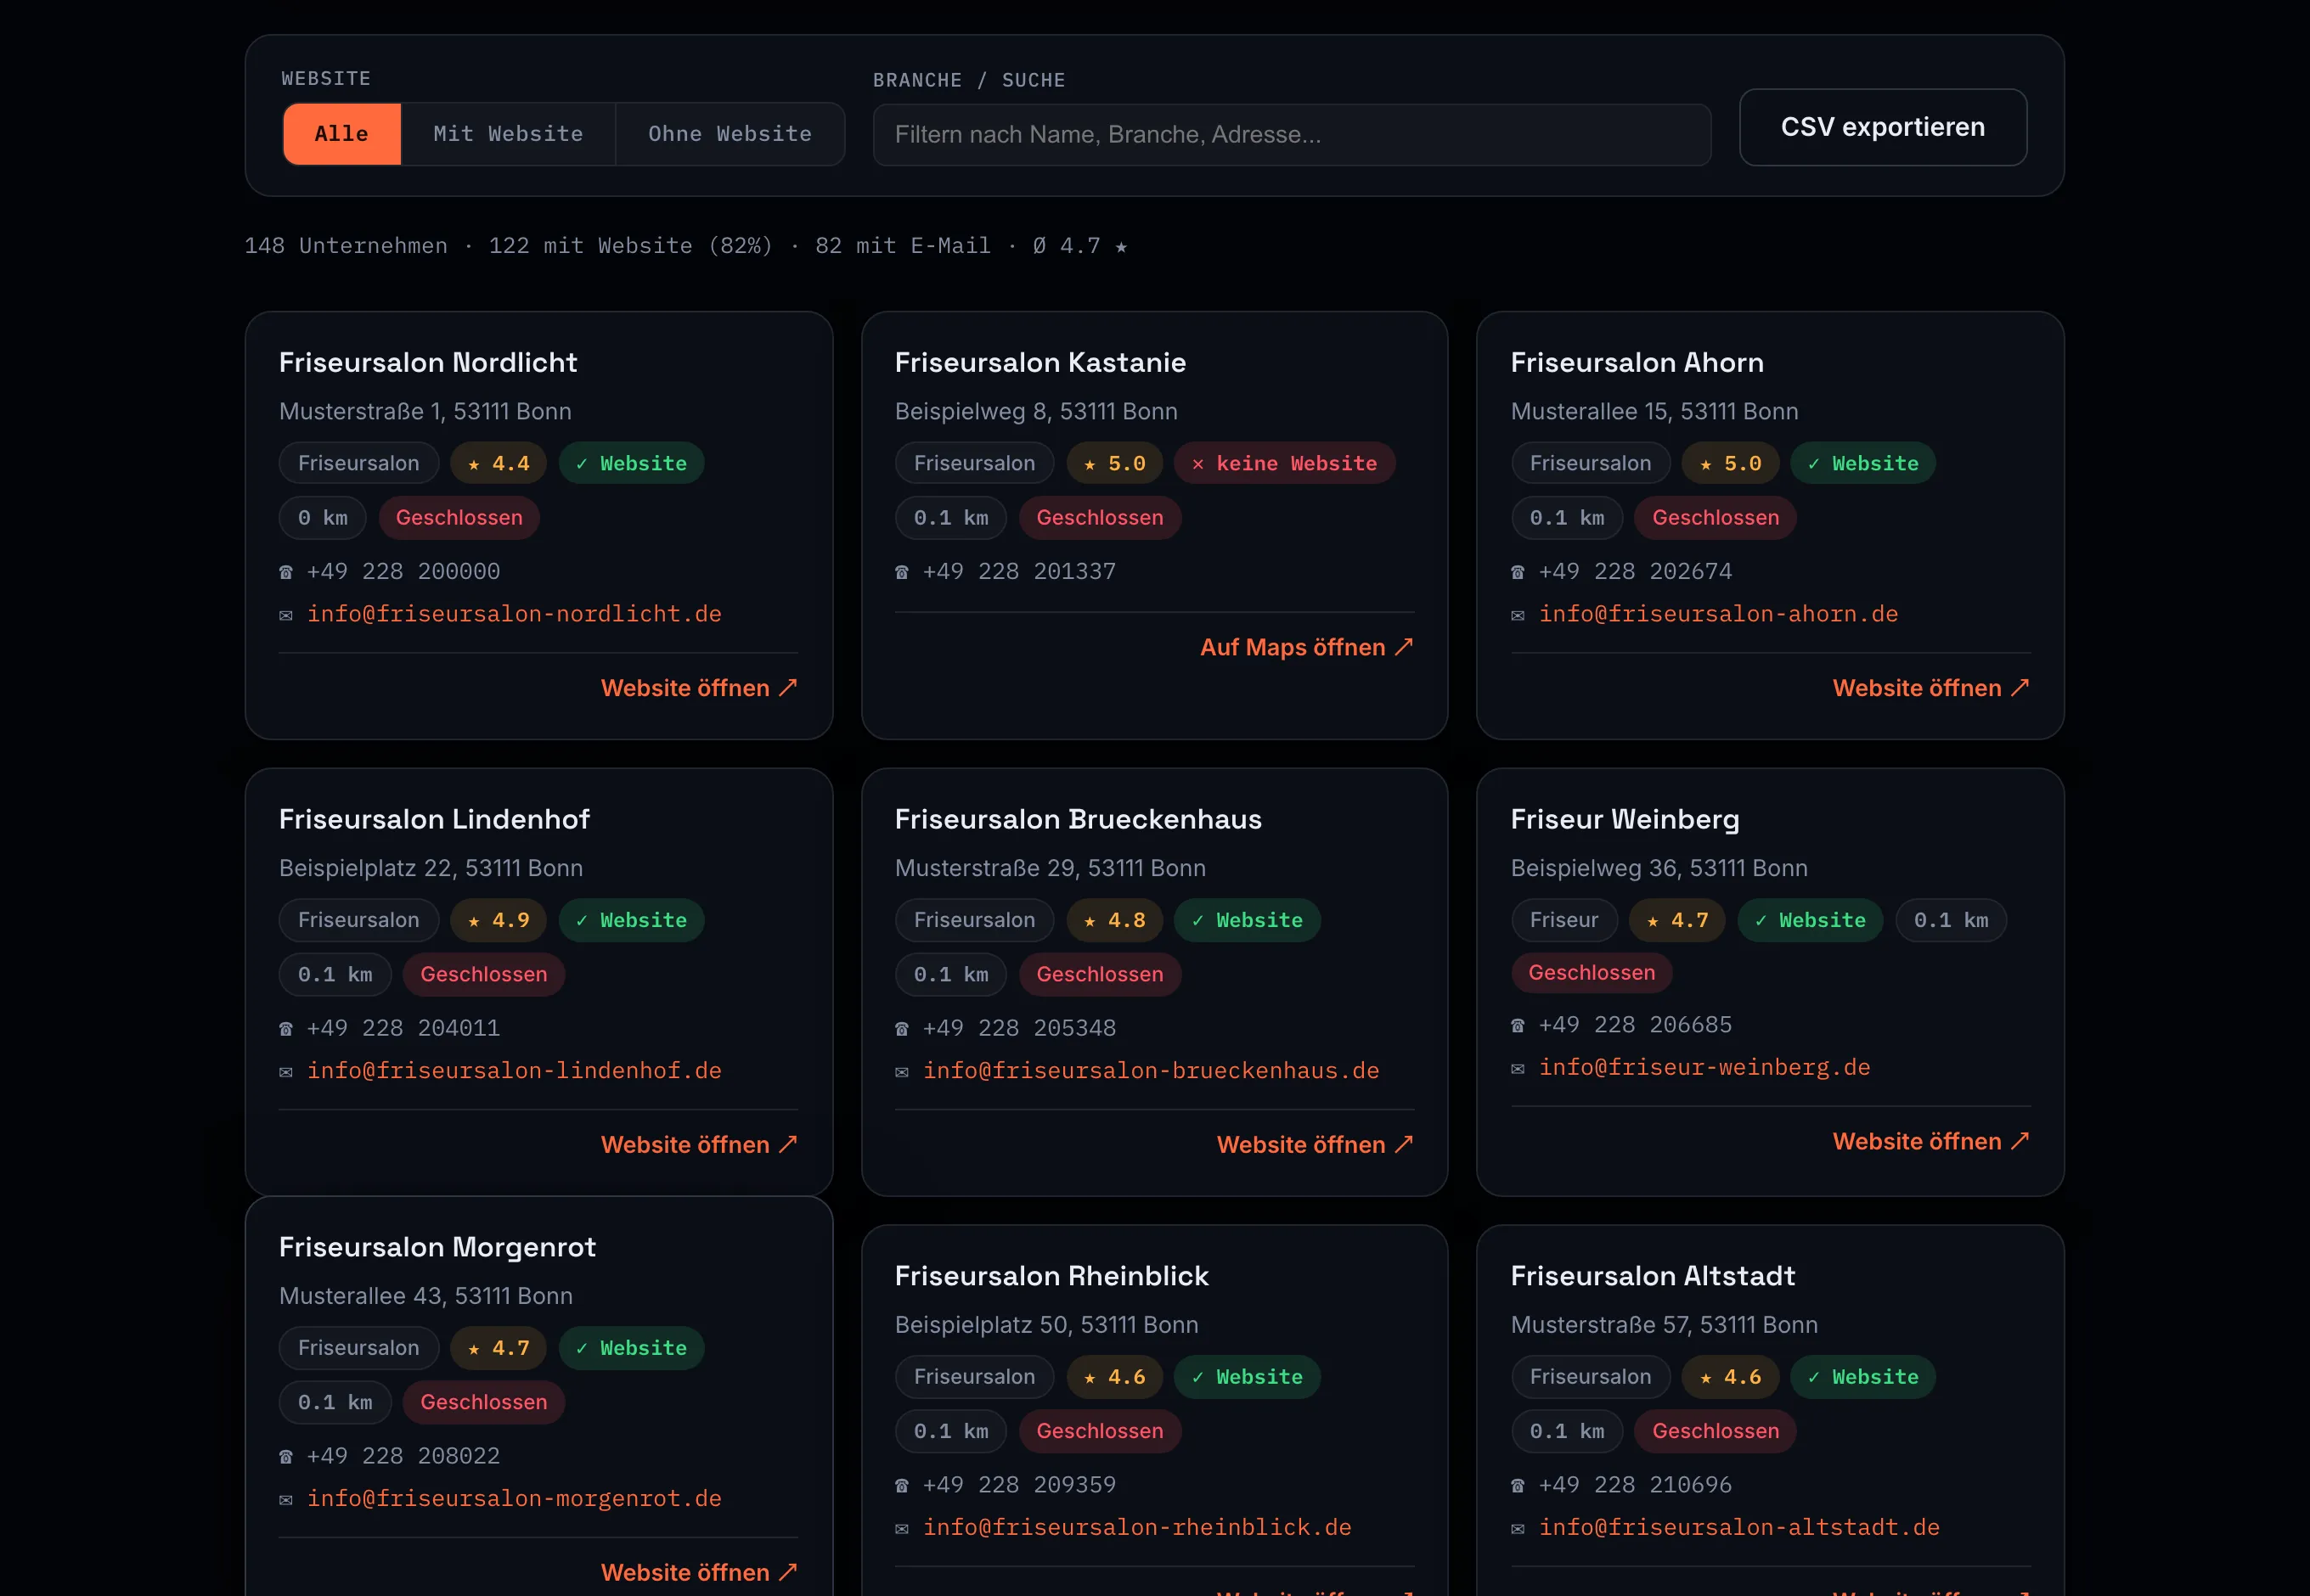The width and height of the screenshot is (2310, 1596).
Task: Email info@friseursalon-ahorn.de
Action: [x=1719, y=614]
